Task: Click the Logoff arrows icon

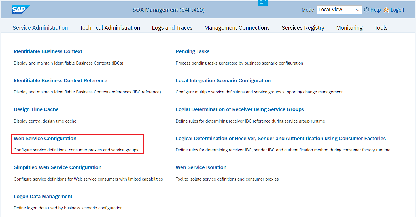Action: [386, 10]
